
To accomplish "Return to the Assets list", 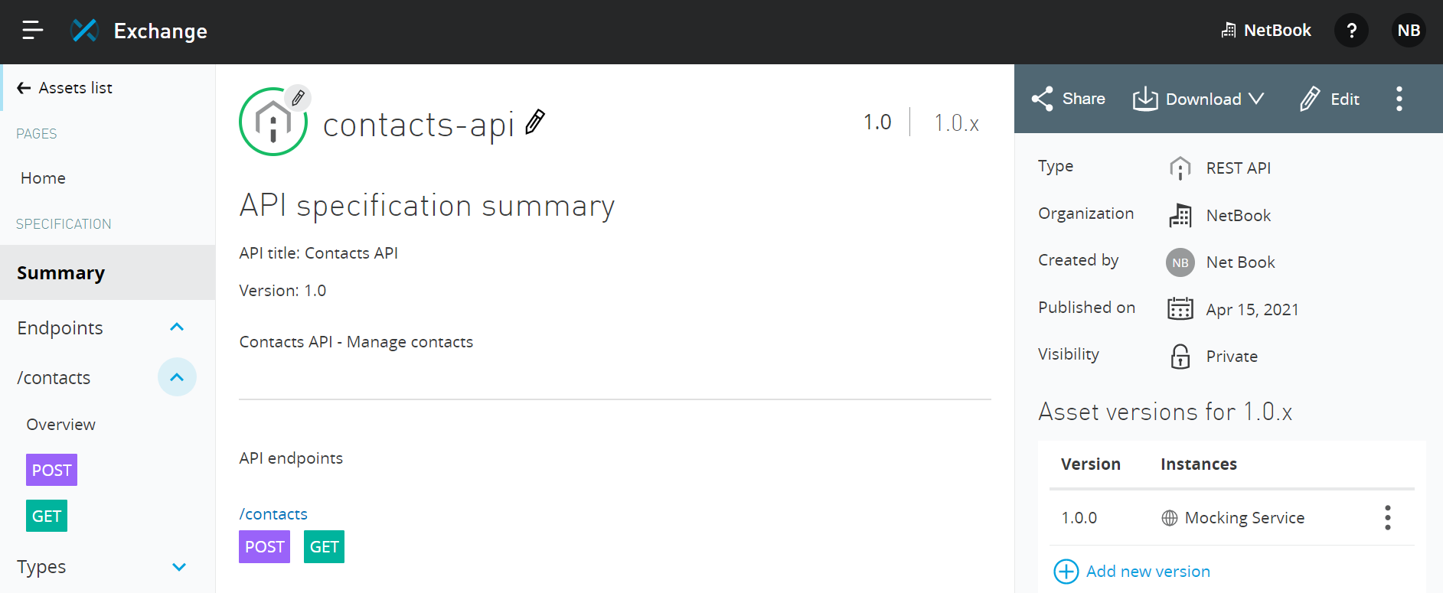I will (74, 87).
